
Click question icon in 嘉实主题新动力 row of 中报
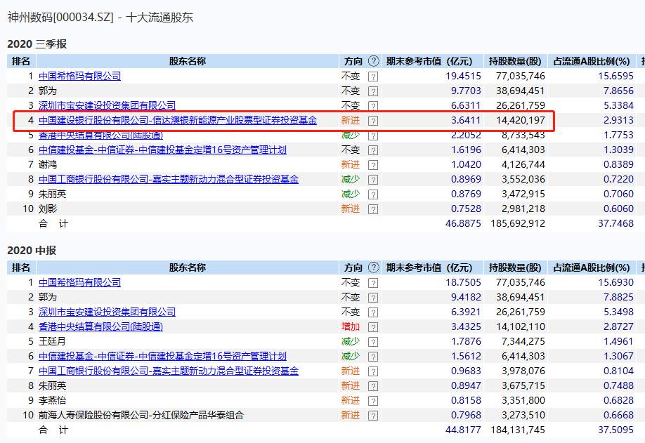tap(373, 371)
